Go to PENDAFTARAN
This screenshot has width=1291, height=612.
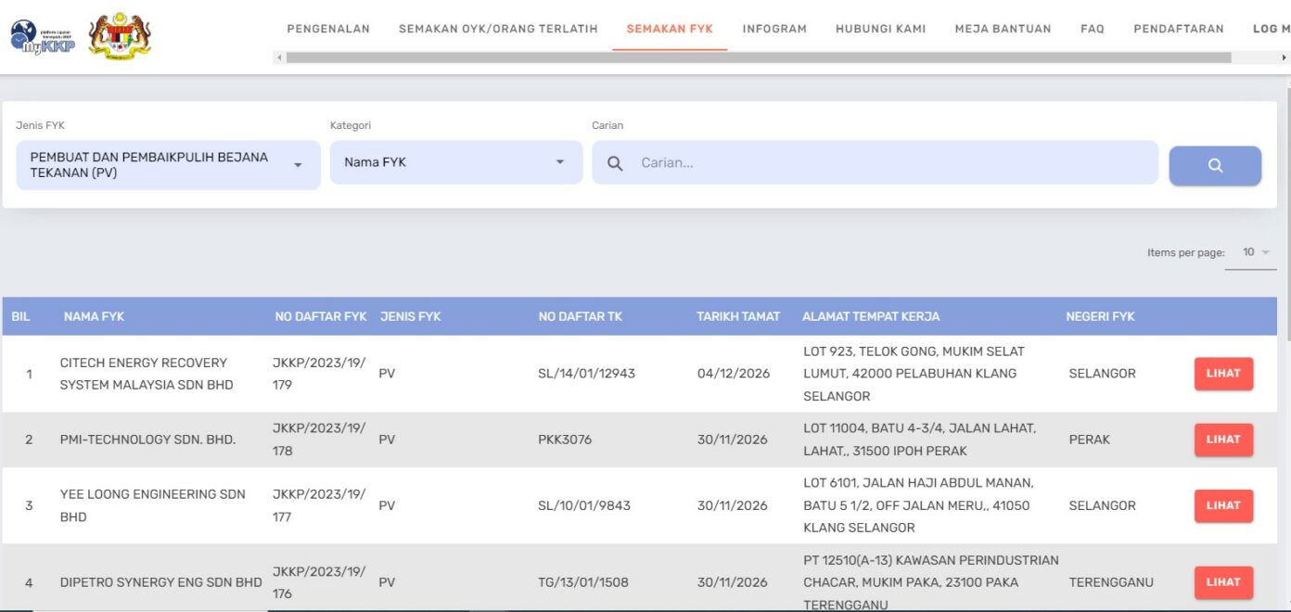[x=1179, y=29]
